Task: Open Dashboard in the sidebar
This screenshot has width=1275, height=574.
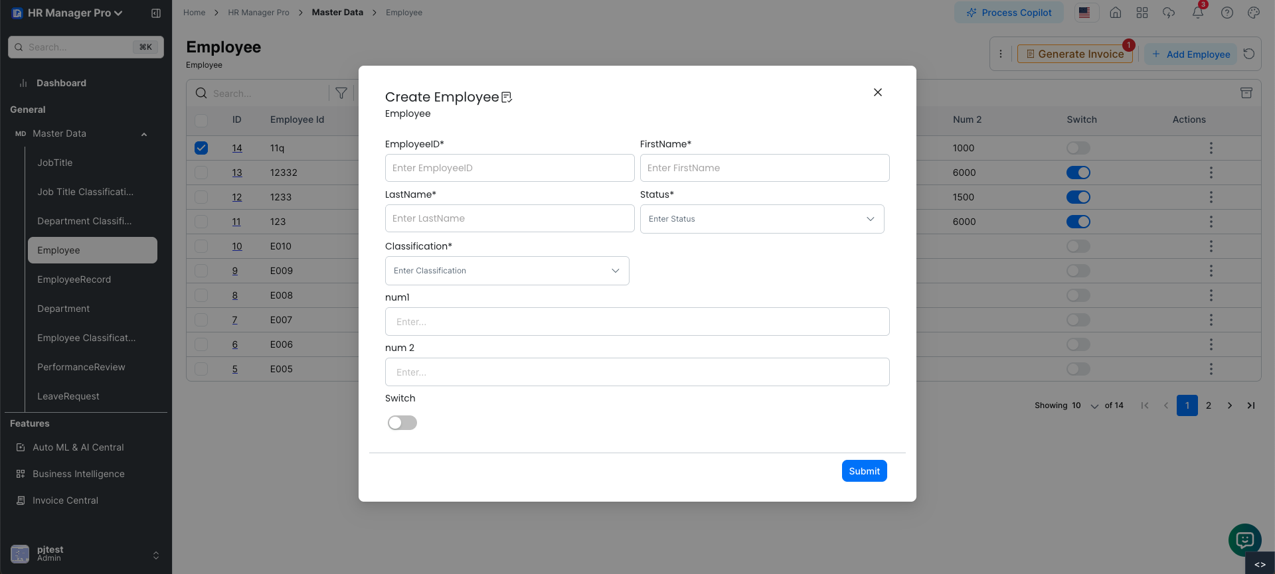Action: coord(61,83)
